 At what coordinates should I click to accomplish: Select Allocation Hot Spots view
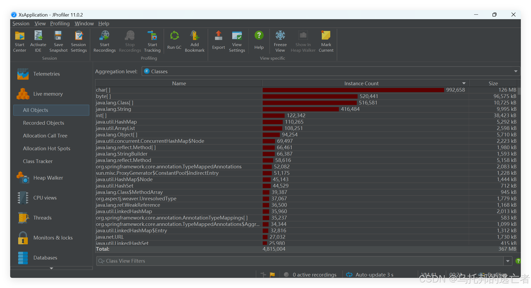(46, 148)
